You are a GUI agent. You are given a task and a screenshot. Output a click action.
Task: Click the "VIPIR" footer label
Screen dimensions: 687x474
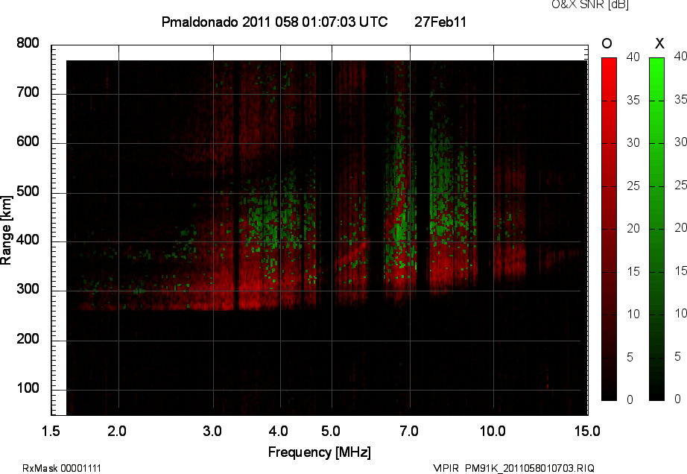tap(446, 468)
